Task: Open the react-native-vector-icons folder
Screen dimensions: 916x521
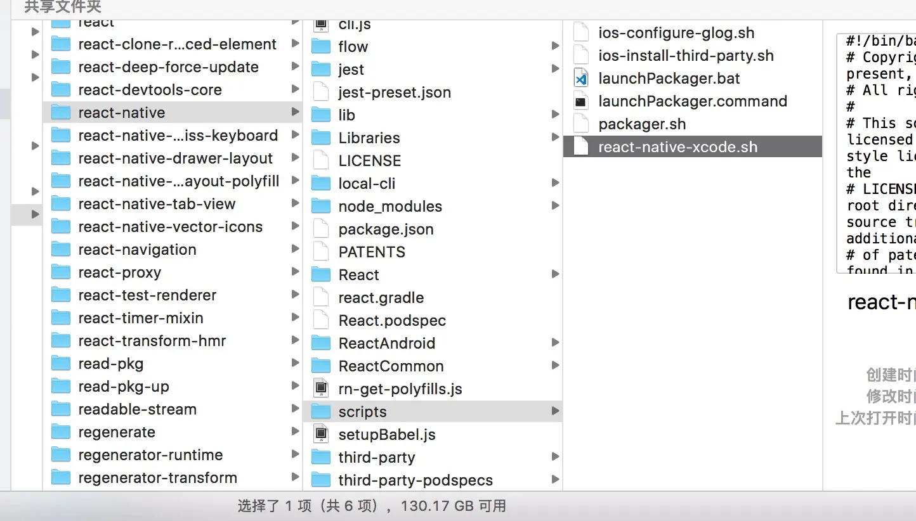Action: coord(173,227)
